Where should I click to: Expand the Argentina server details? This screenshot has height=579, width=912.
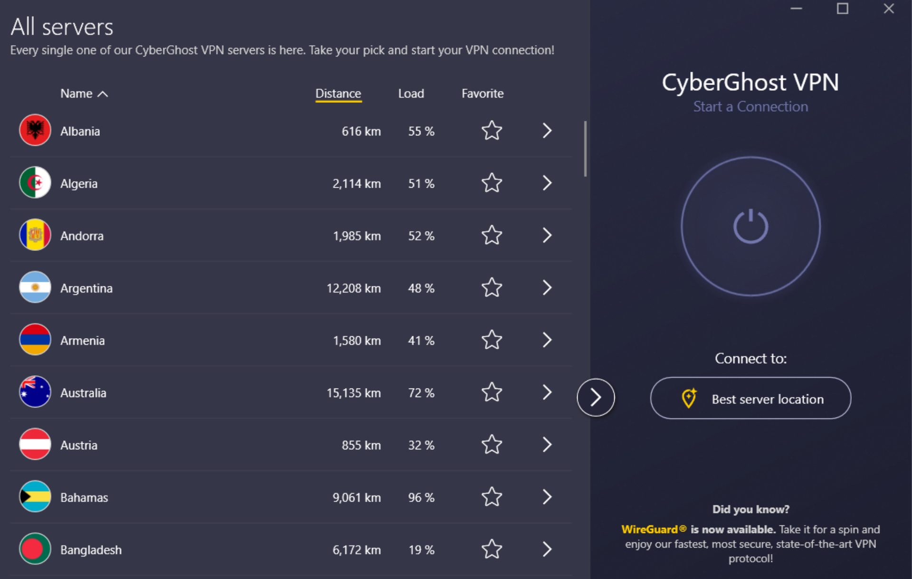(x=547, y=287)
